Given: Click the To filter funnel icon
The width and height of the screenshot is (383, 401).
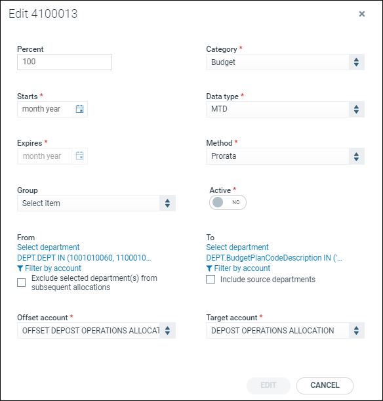Looking at the screenshot, I should pyautogui.click(x=209, y=268).
